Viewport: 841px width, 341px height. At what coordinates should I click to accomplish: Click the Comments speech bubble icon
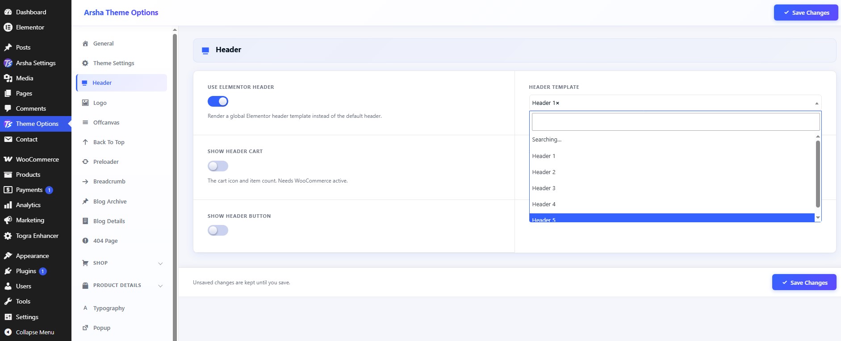tap(8, 108)
